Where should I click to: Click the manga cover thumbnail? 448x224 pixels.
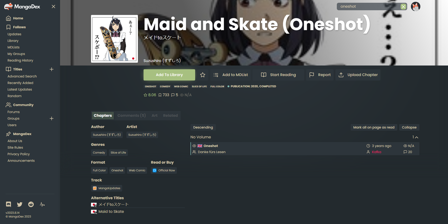[x=114, y=39]
